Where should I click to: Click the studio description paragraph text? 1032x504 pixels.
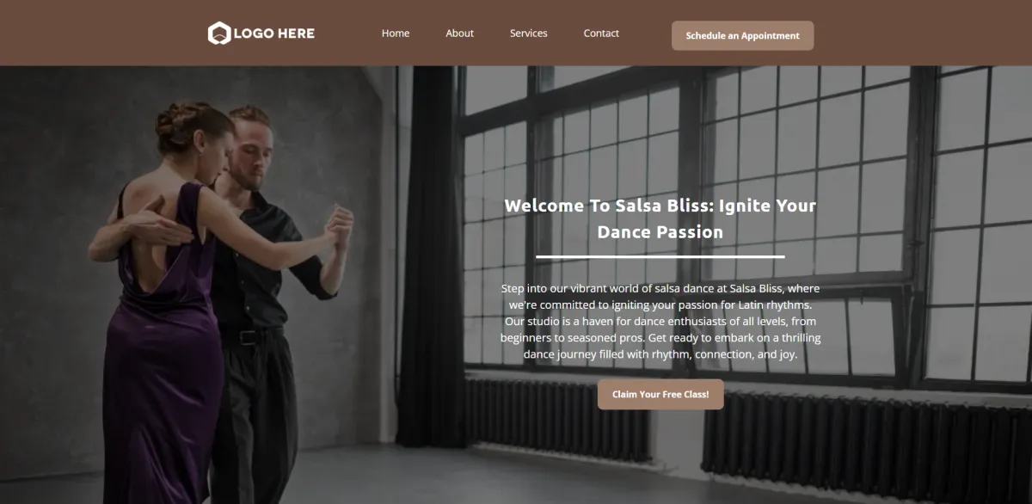pos(660,321)
